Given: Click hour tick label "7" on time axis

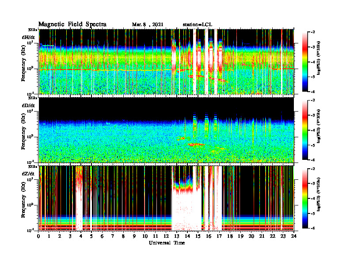Looking at the screenshot, I should [113, 236].
